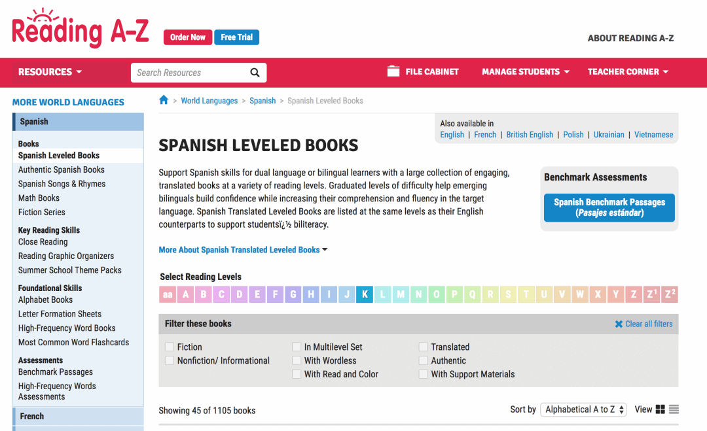707x431 pixels.
Task: Choose reading level J tile
Action: click(347, 294)
